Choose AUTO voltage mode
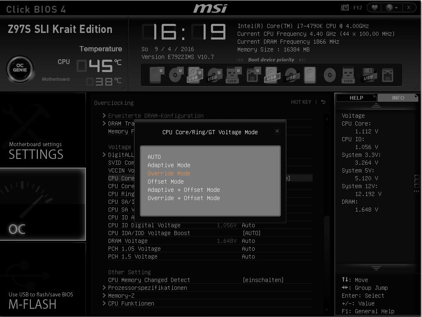Screen dimensions: 422x317 pos(154,157)
